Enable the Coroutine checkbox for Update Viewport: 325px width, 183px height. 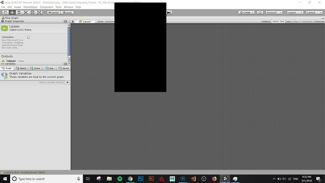[28, 37]
